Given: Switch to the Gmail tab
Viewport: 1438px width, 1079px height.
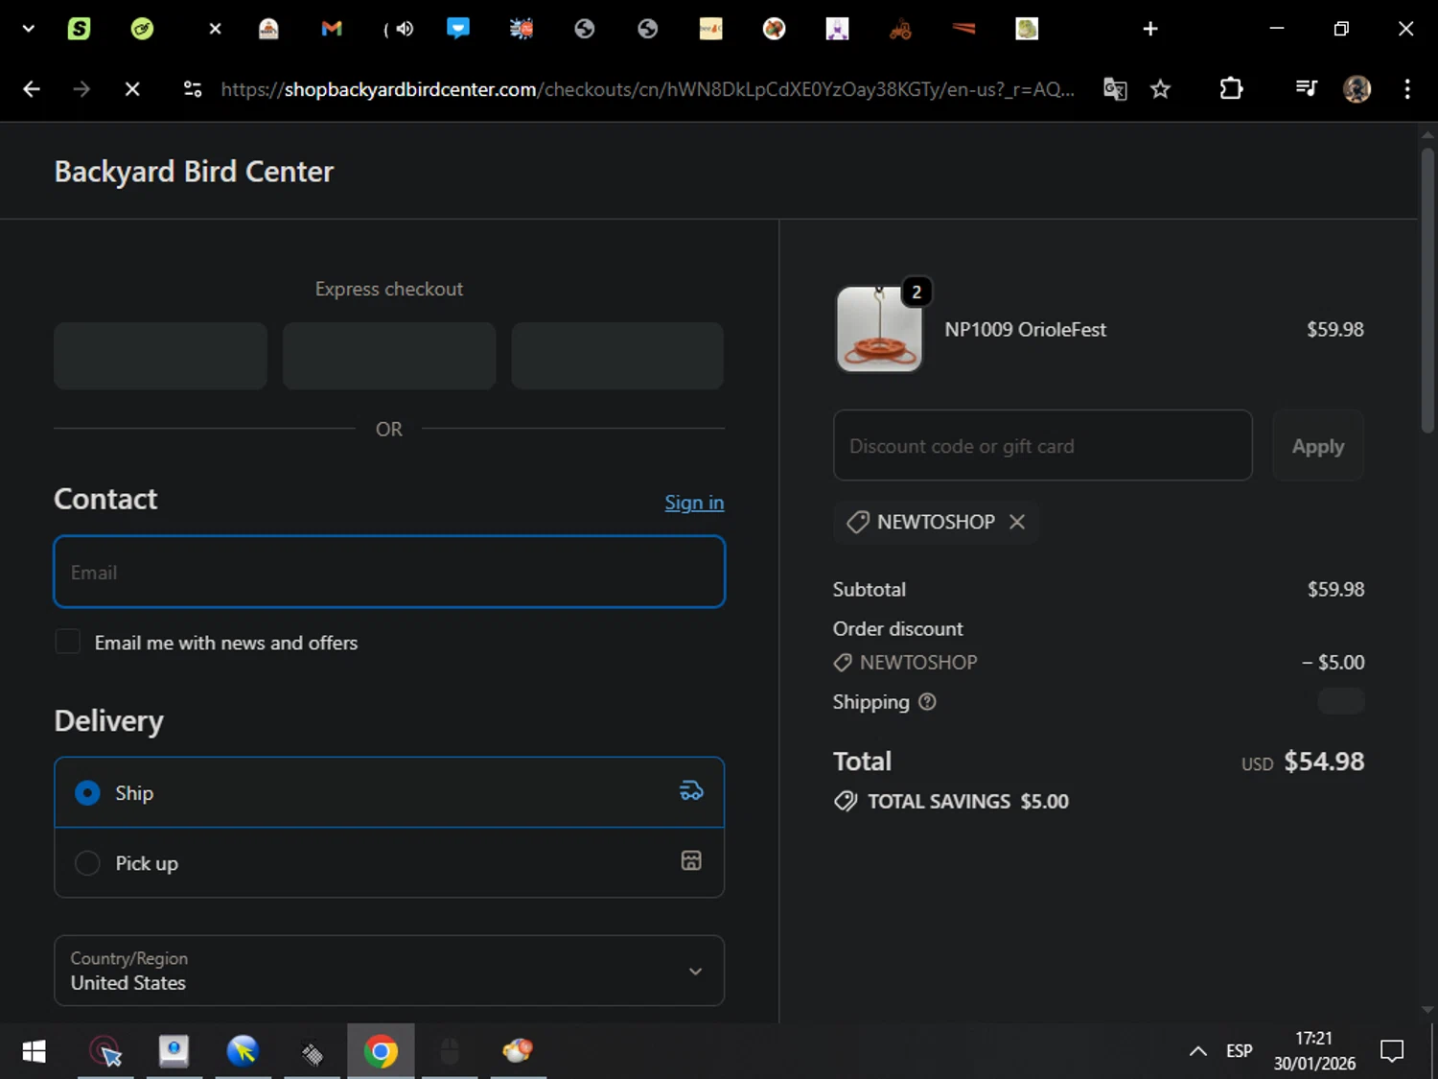Looking at the screenshot, I should [332, 29].
